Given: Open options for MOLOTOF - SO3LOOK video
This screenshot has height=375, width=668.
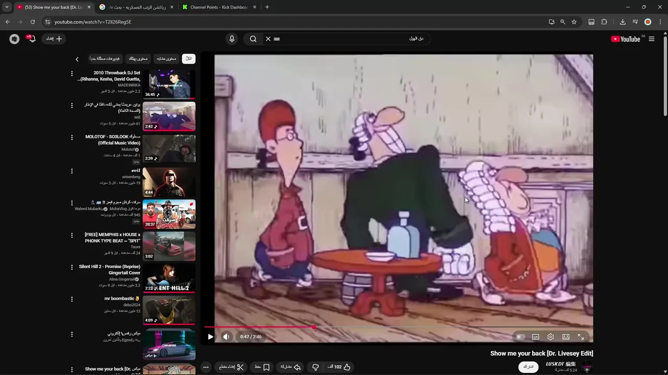Looking at the screenshot, I should click(72, 137).
